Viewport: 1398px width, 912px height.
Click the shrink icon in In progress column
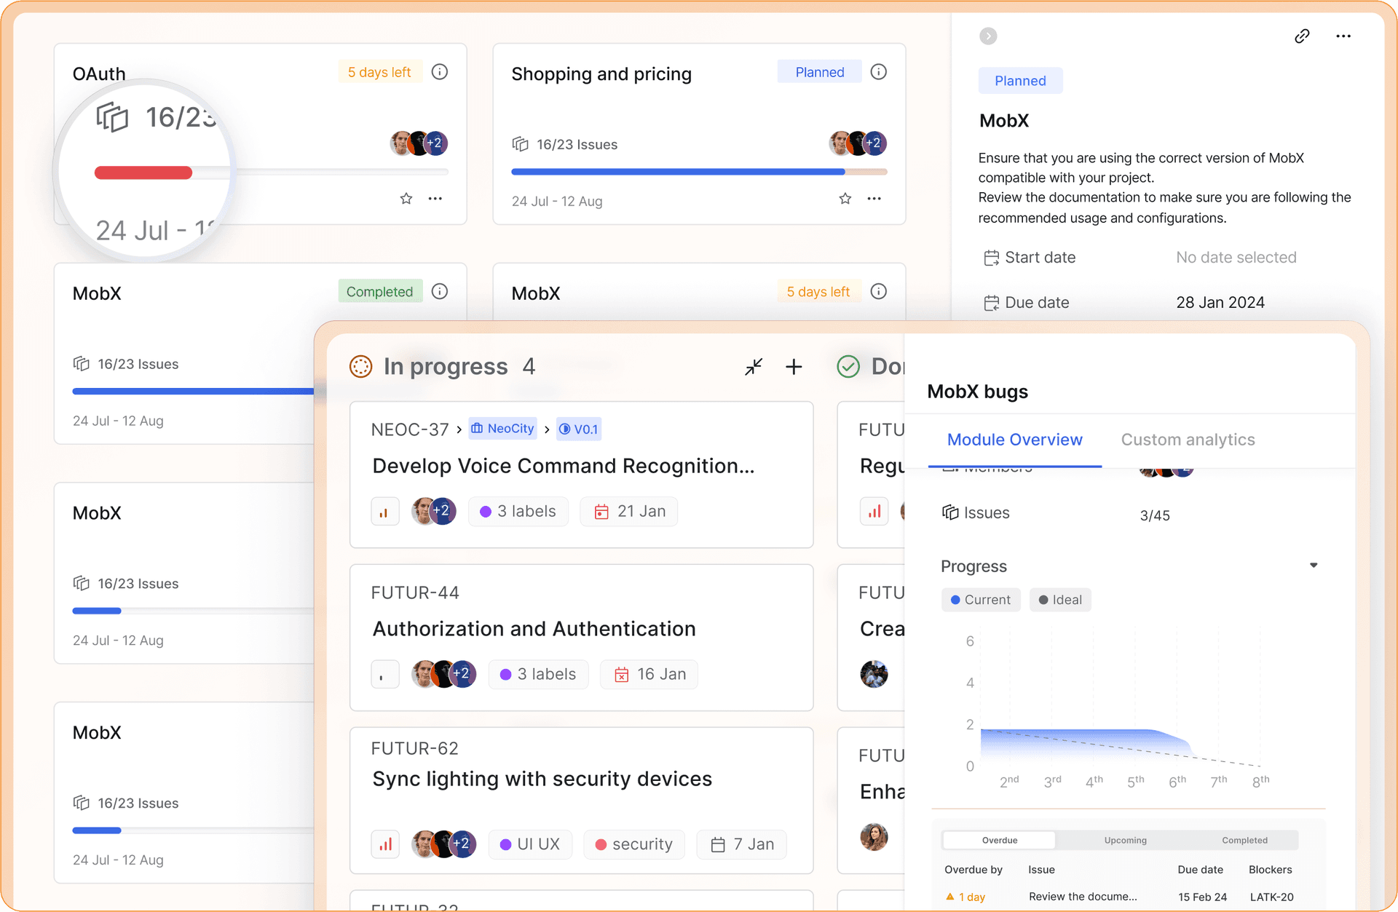click(754, 366)
